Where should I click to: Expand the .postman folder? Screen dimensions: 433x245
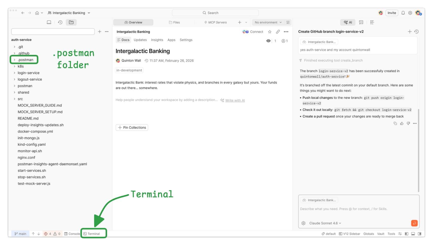[14, 60]
